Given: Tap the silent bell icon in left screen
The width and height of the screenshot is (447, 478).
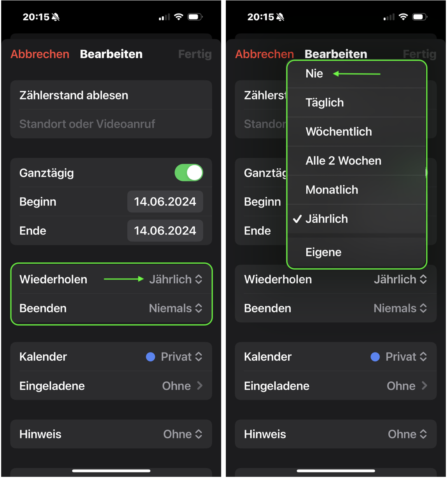Looking at the screenshot, I should click(x=56, y=17).
